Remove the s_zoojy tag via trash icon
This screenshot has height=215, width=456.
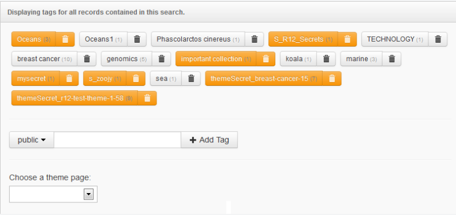click(136, 78)
